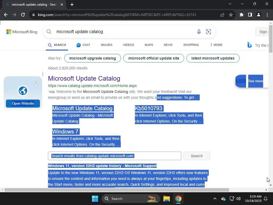
Task: Try 'microsoft official update site' suggestion
Action: pos(154,58)
